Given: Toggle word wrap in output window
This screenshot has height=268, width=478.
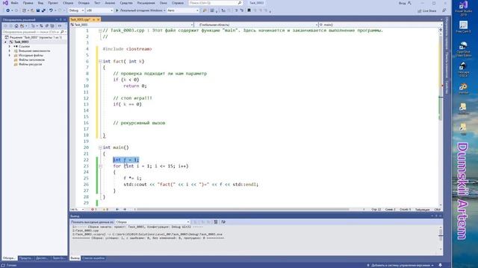Looking at the screenshot, I should pyautogui.click(x=223, y=222).
